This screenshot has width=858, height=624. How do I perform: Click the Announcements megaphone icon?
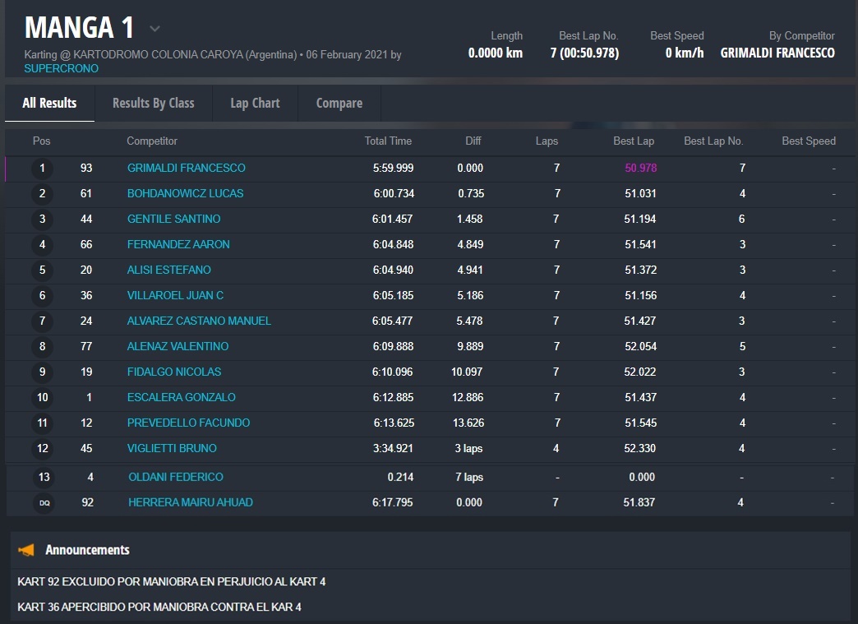point(26,550)
